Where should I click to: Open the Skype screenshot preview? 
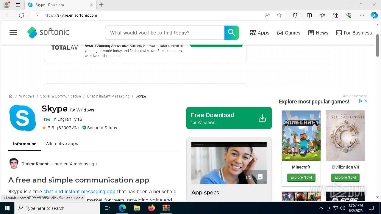(x=229, y=163)
